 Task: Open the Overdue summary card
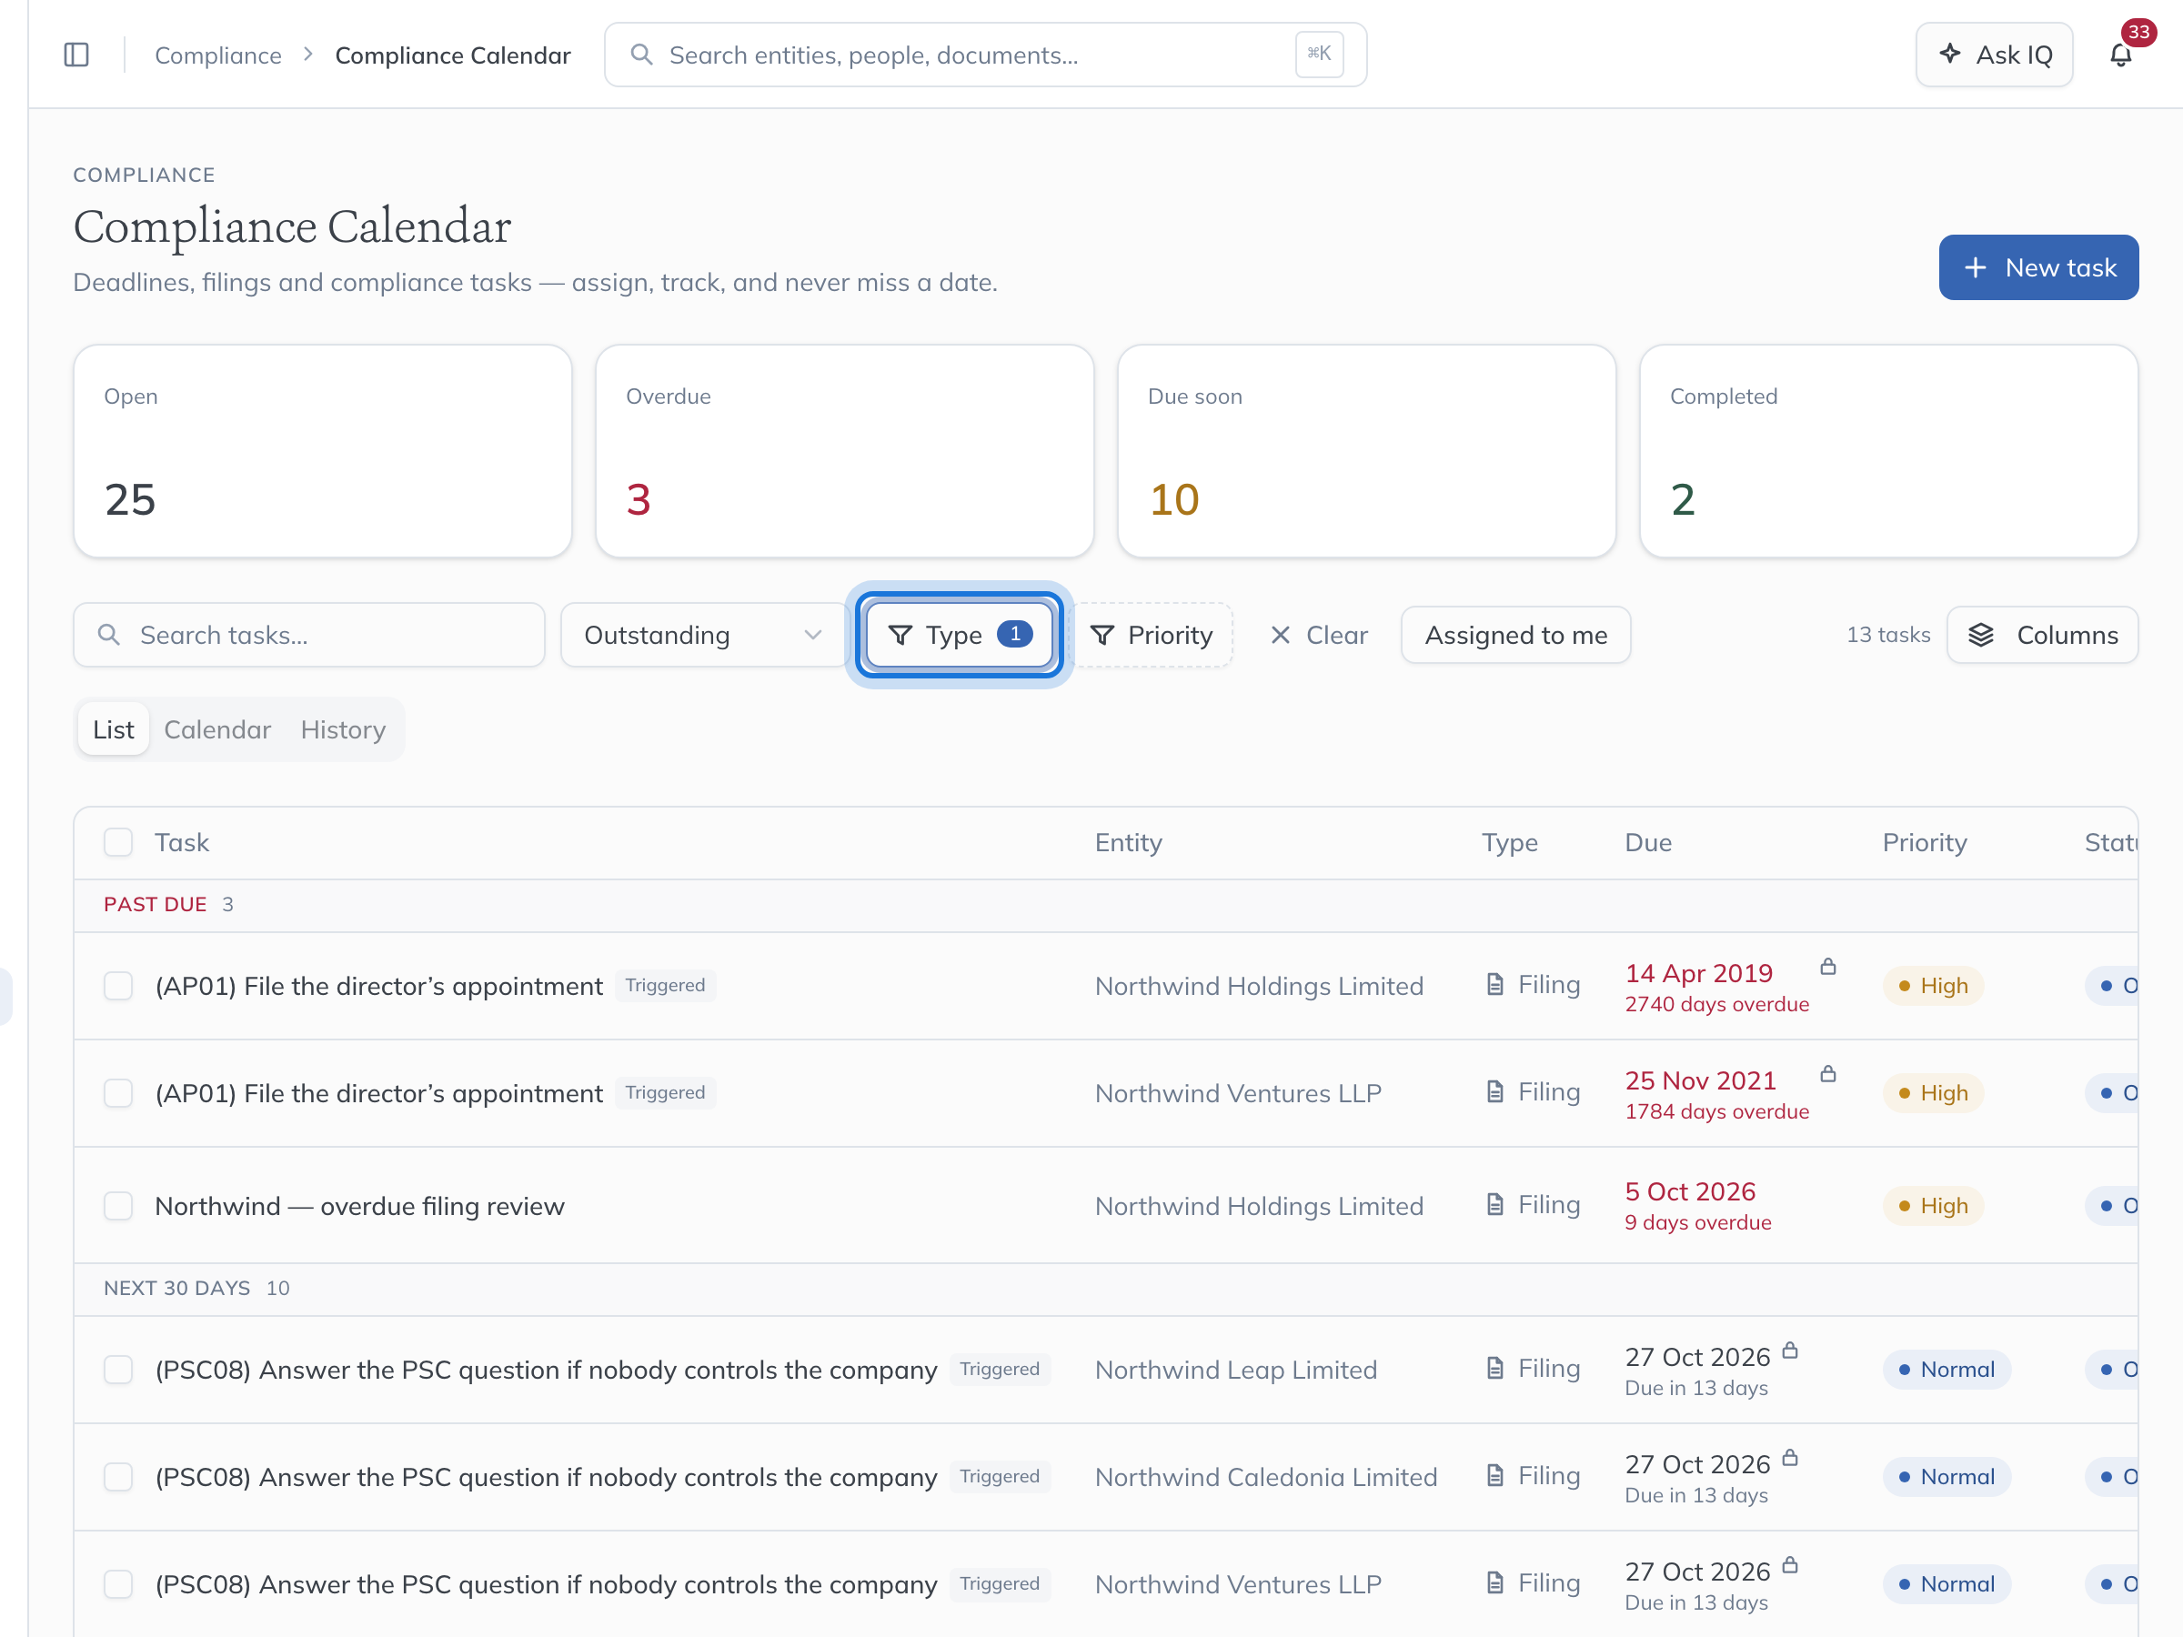[x=845, y=451]
